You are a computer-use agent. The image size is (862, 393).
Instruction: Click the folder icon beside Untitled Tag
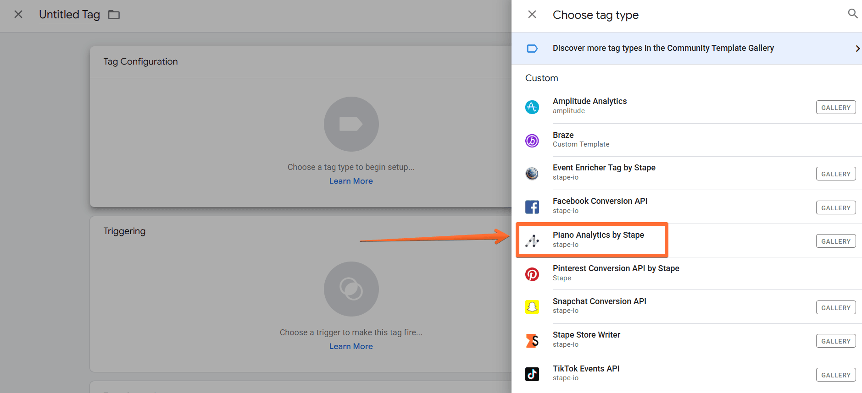[x=114, y=15]
